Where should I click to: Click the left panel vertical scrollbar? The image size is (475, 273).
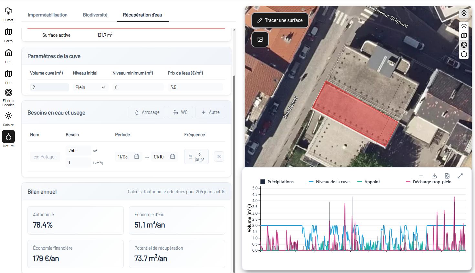click(234, 174)
